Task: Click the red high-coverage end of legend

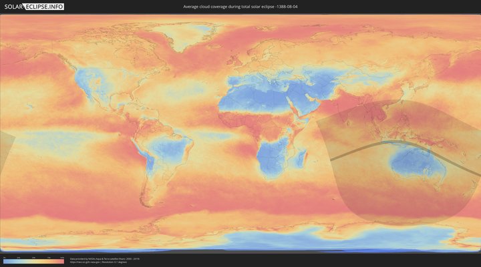Action: [61, 261]
